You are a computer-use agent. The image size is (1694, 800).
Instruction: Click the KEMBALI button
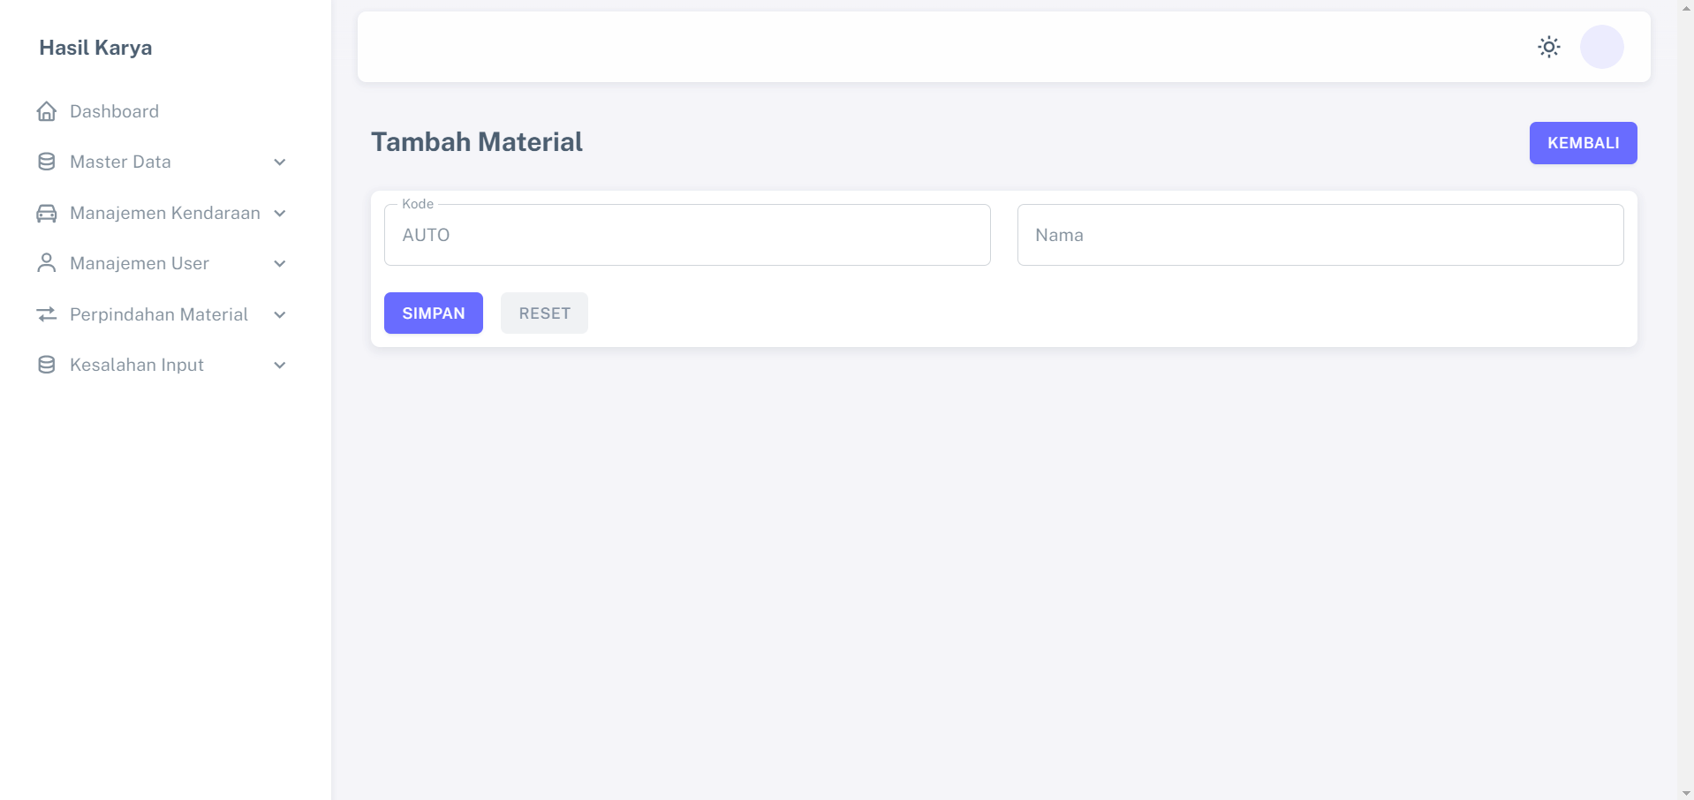click(x=1583, y=143)
